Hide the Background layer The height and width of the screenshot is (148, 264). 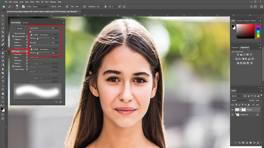pyautogui.click(x=232, y=115)
